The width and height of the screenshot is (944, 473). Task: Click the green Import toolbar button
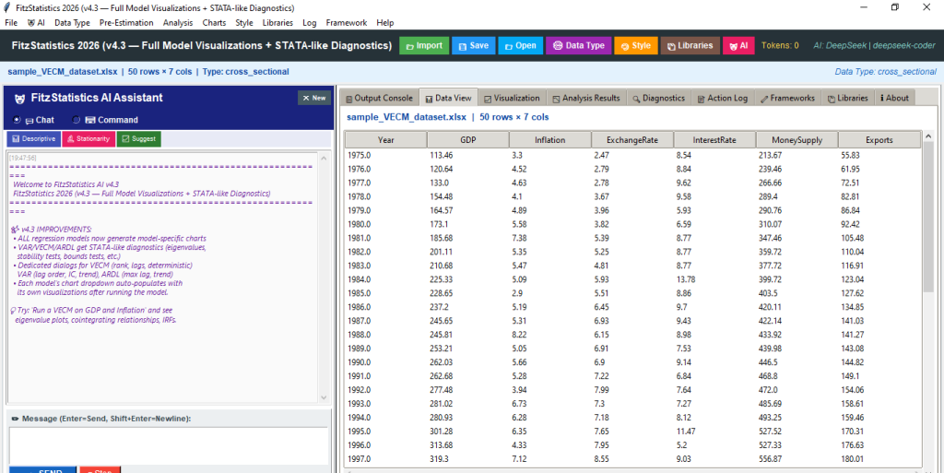coord(424,46)
